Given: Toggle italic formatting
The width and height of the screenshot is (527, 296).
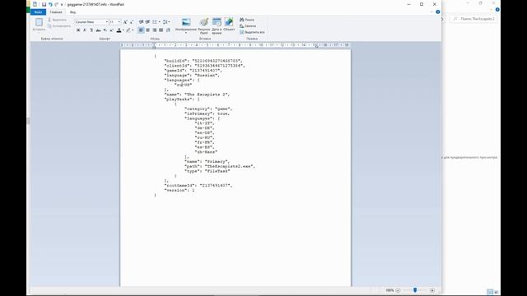Looking at the screenshot, I should tap(84, 30).
